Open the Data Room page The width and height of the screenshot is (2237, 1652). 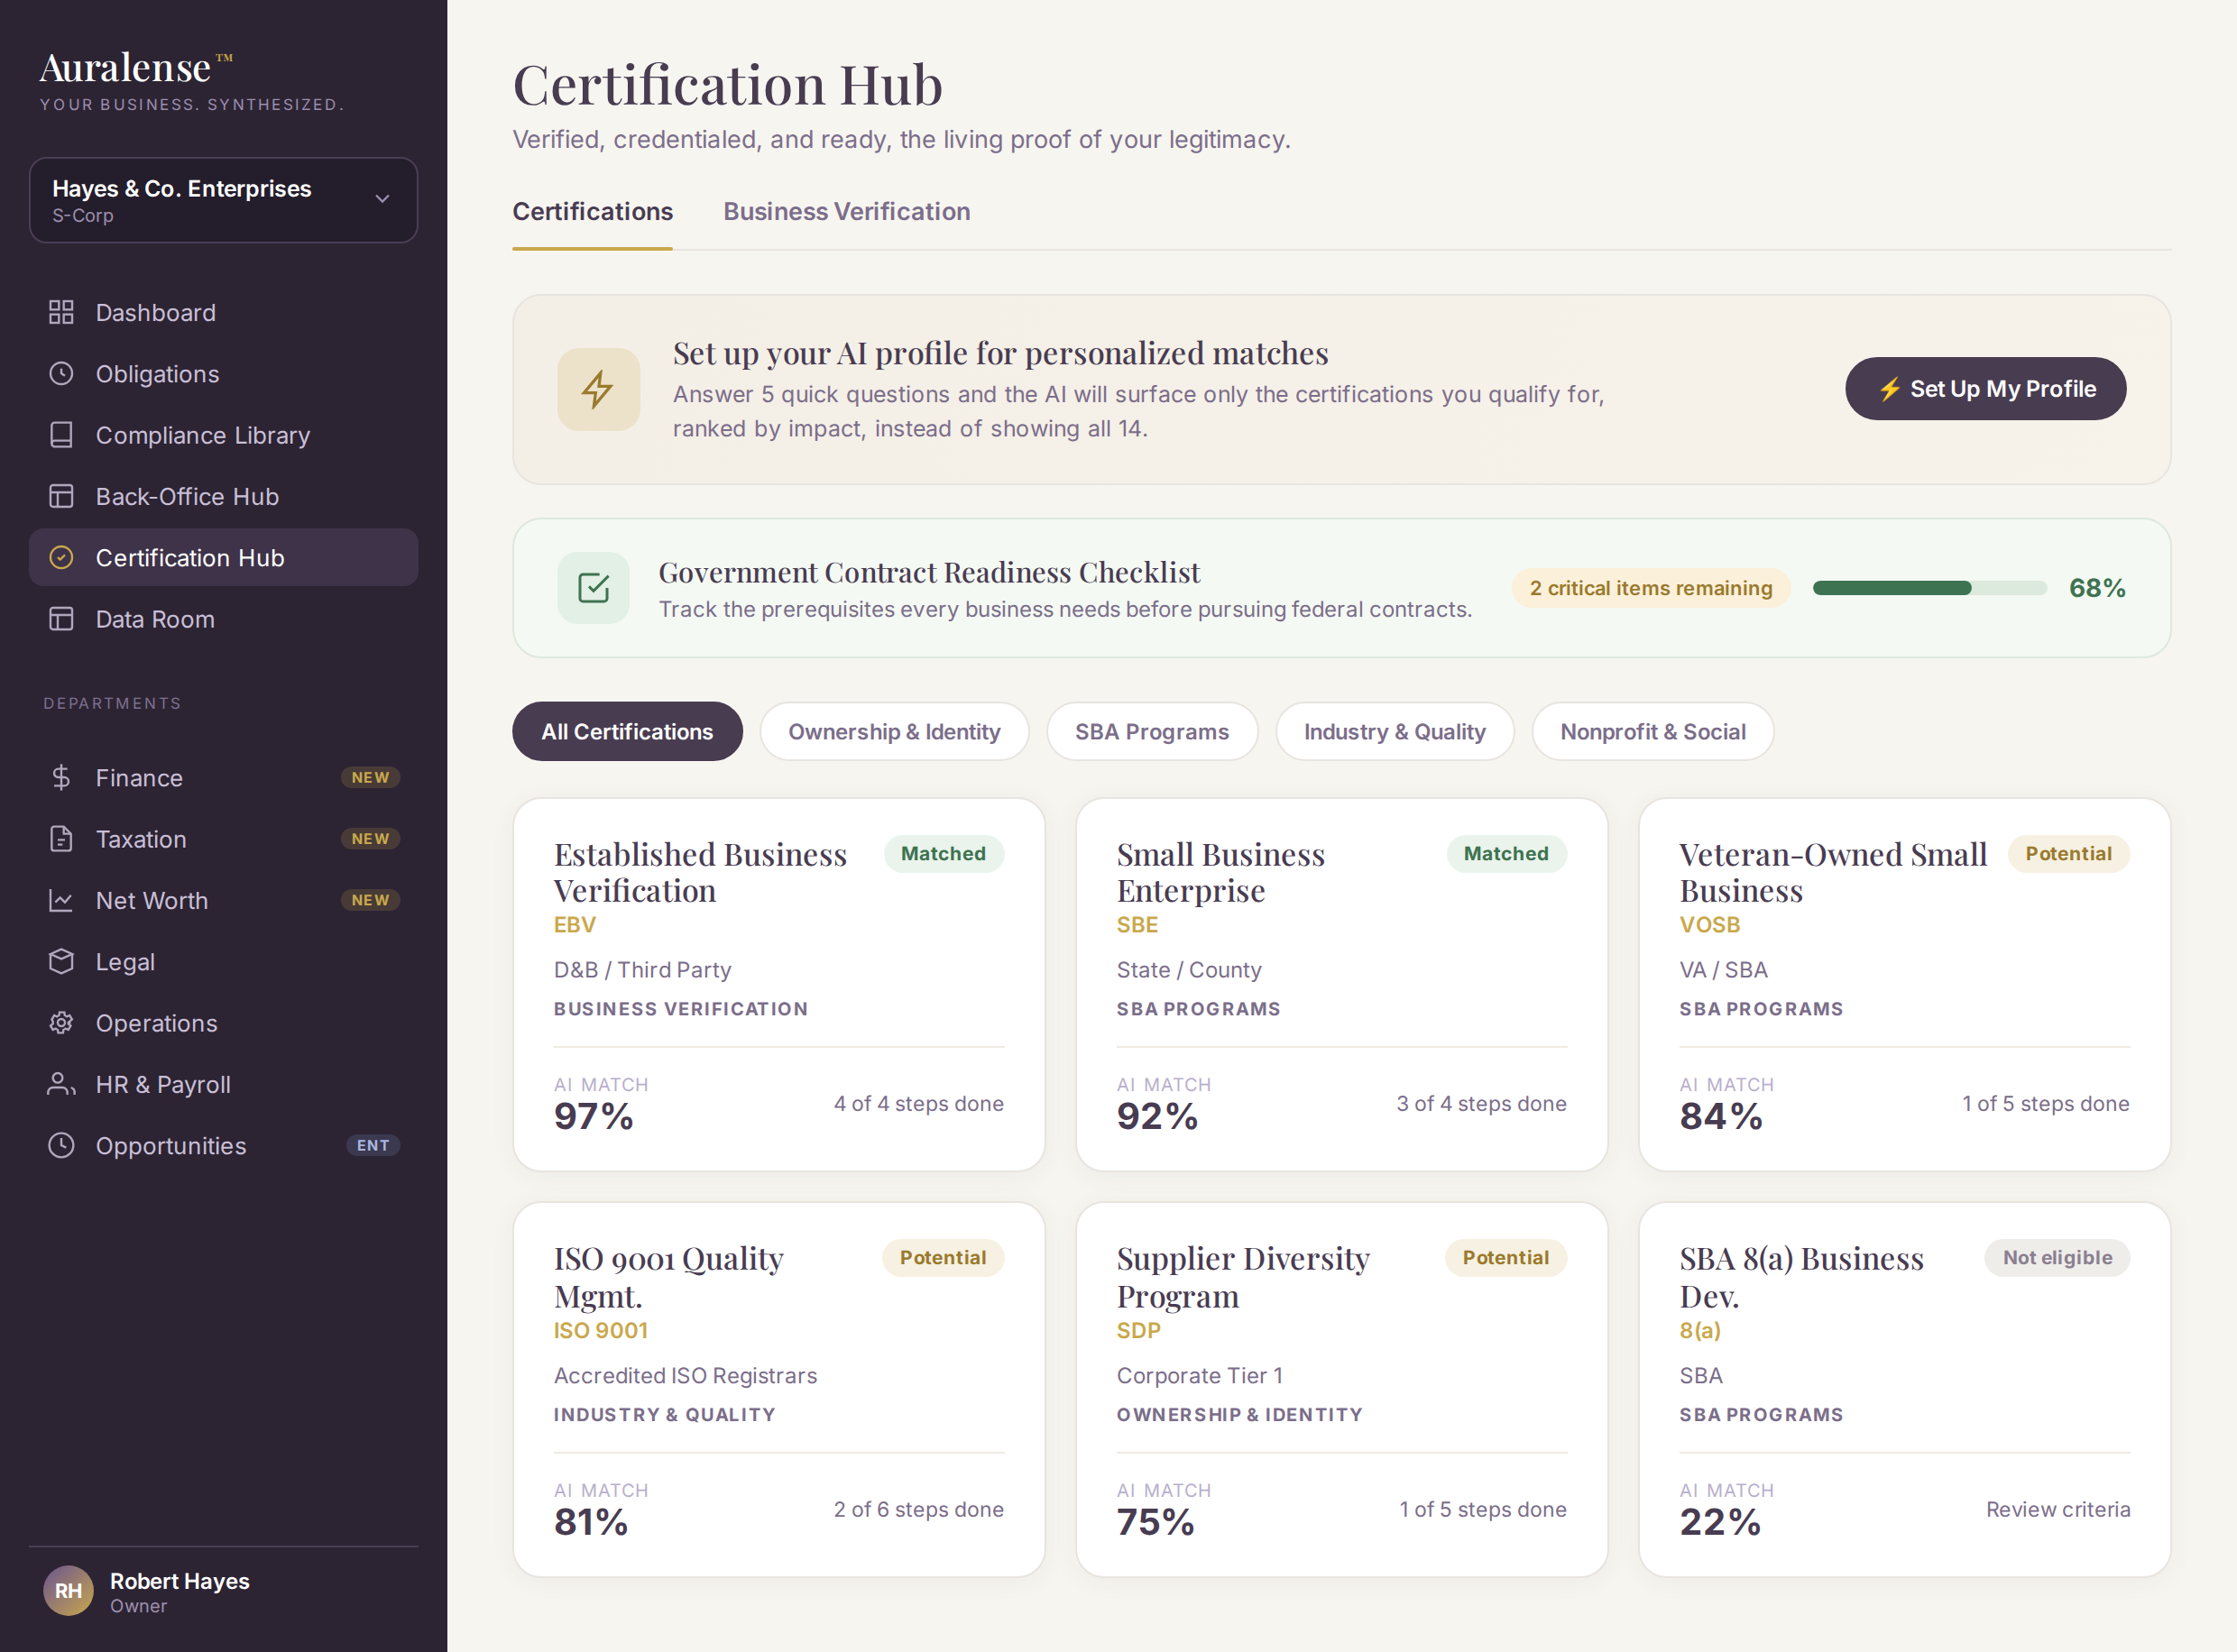pyautogui.click(x=223, y=619)
